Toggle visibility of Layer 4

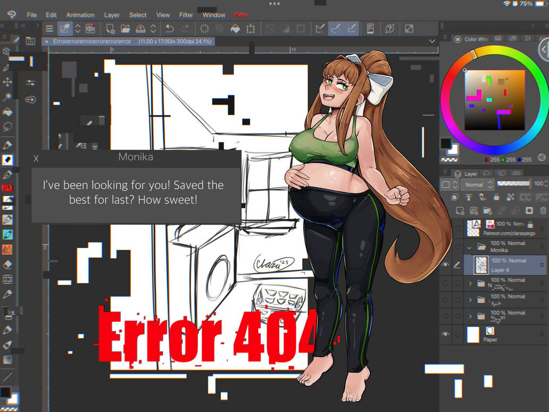445,265
